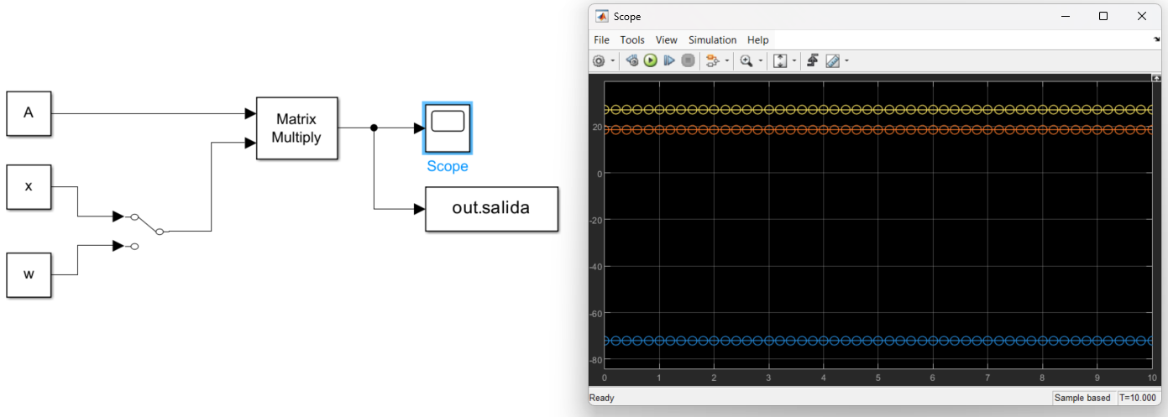This screenshot has height=417, width=1168.
Task: Click the Scale axes limits icon
Action: [779, 61]
